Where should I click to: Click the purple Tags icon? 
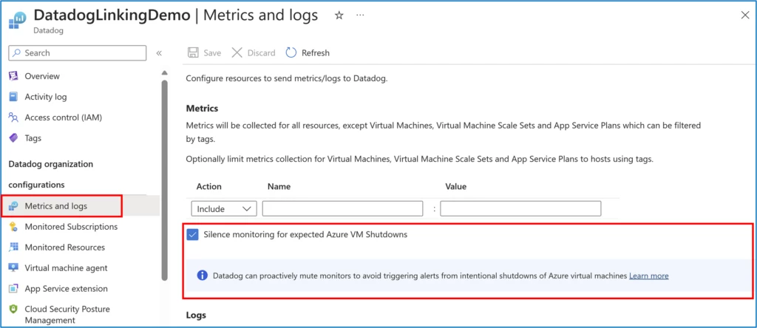(14, 138)
